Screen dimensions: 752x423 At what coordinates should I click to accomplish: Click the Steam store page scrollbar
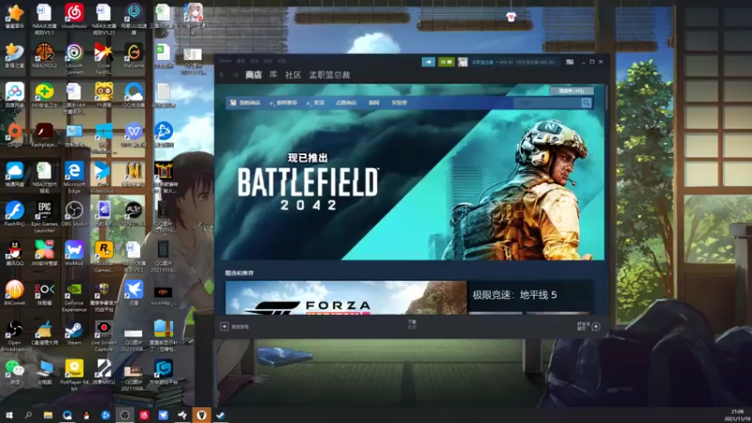click(x=606, y=98)
